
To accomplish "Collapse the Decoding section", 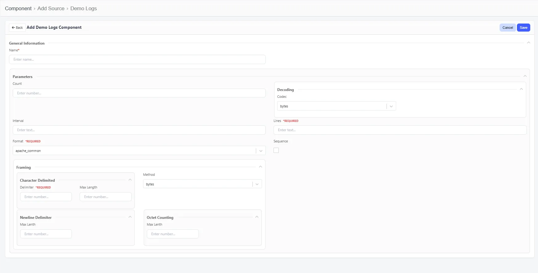I will pos(521,89).
